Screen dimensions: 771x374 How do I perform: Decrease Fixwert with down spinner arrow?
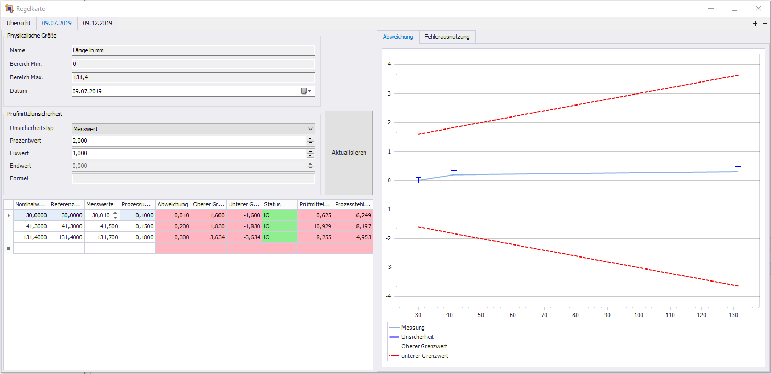point(310,156)
